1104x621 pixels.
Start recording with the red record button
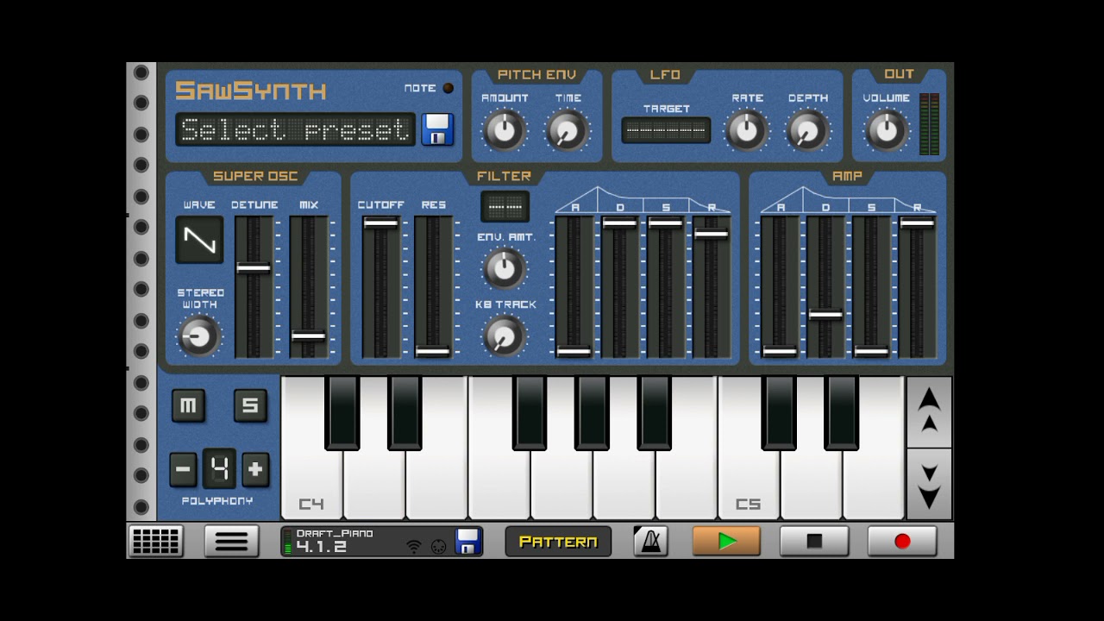pos(902,541)
